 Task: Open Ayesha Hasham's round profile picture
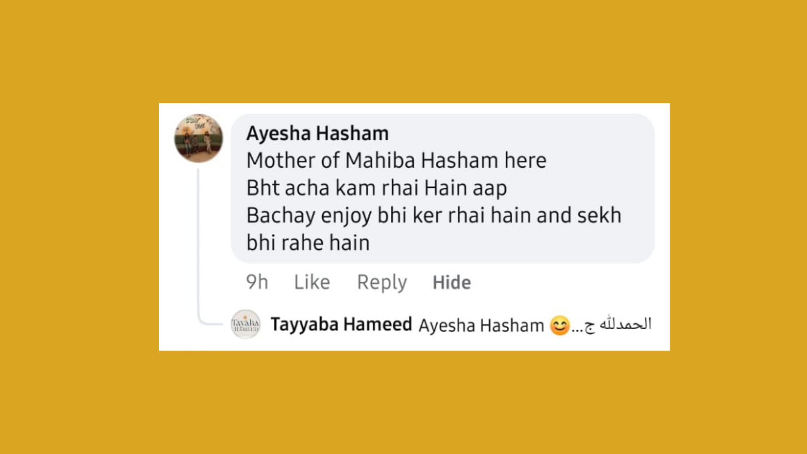[198, 138]
